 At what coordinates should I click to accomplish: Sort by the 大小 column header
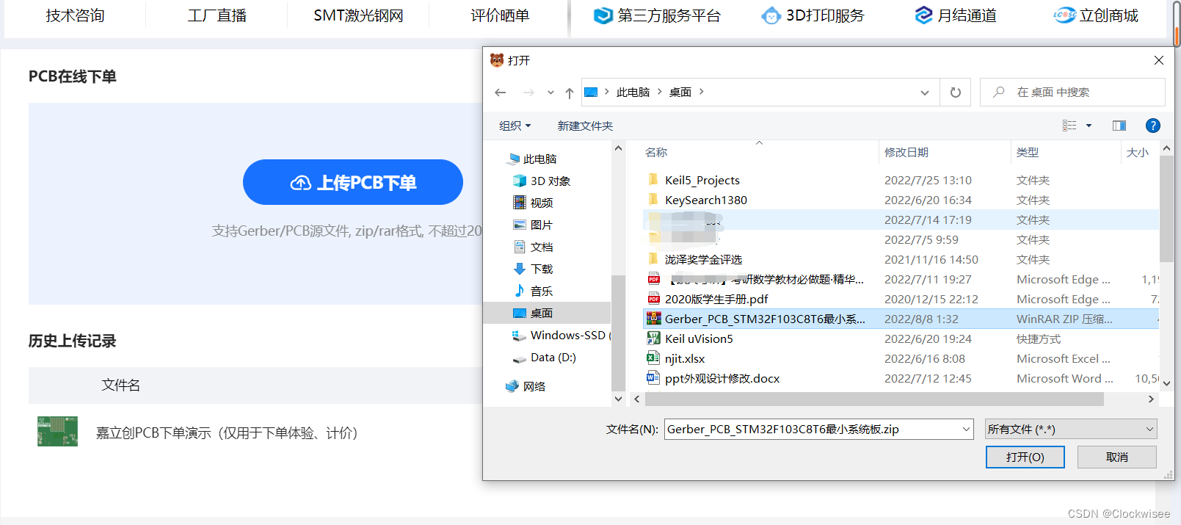pos(1139,152)
